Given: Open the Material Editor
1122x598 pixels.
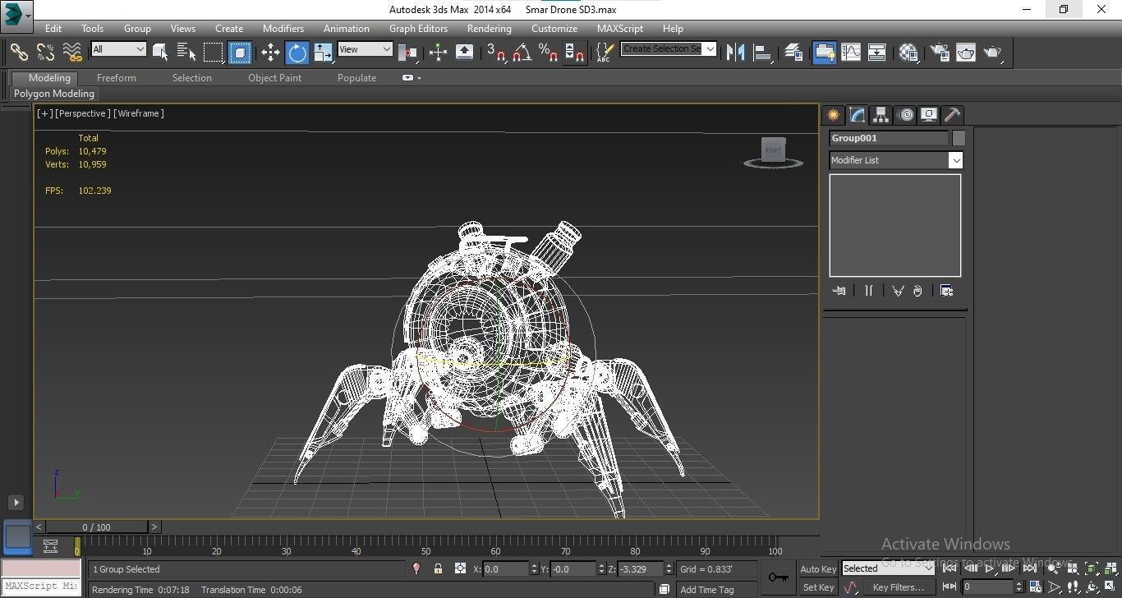Looking at the screenshot, I should coord(908,53).
